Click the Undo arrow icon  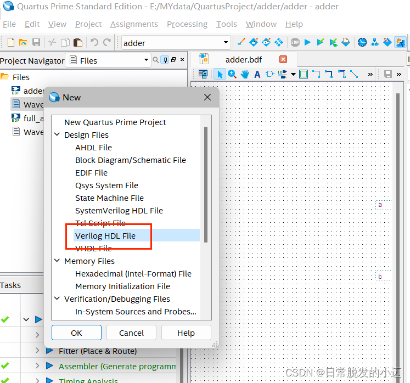coord(94,42)
